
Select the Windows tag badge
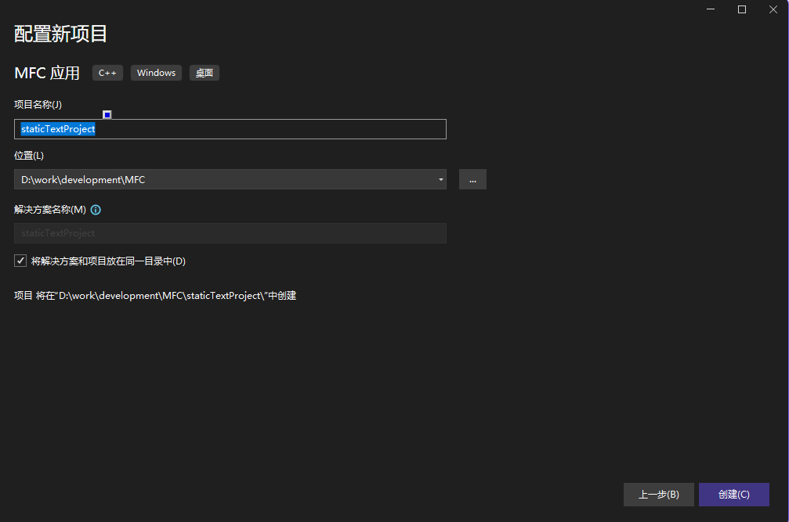[156, 73]
